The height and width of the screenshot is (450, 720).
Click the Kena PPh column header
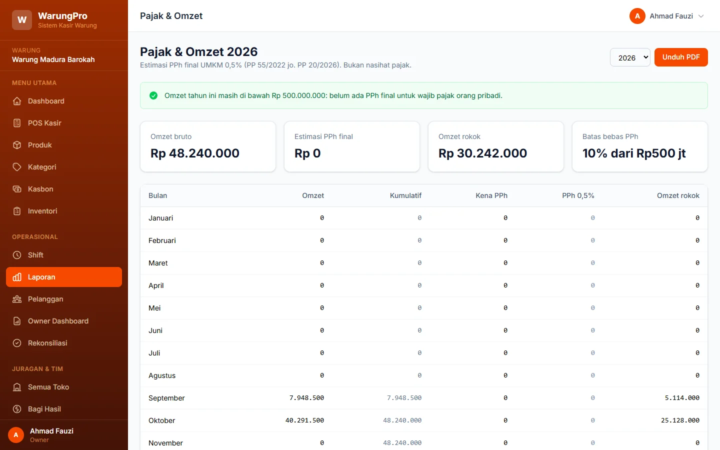pyautogui.click(x=491, y=195)
